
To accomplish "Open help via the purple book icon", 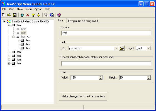I will click(59, 15).
